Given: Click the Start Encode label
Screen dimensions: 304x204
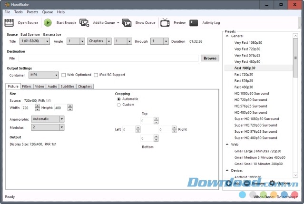Looking at the screenshot, I should click(x=66, y=23).
